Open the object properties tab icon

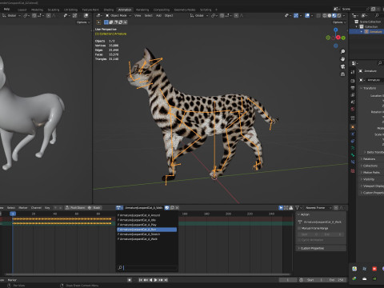pyautogui.click(x=353, y=127)
